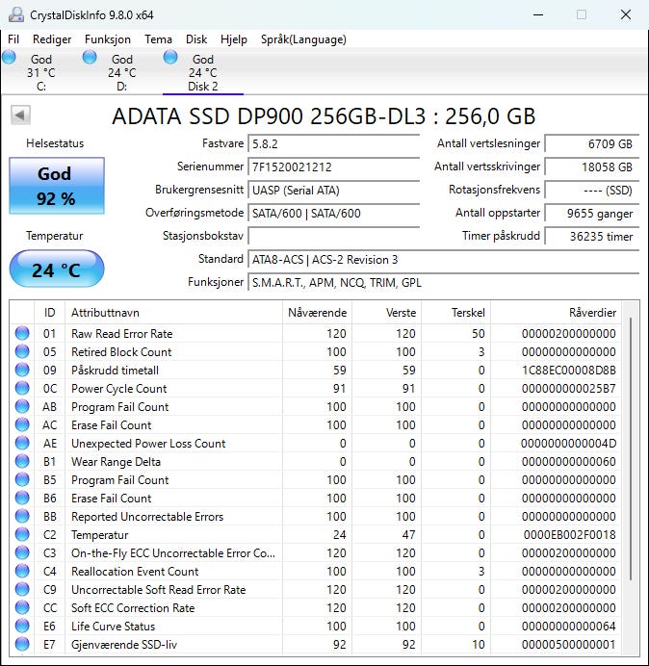Click the previous disk arrow button
Screen dimensions: 649x666
pos(20,115)
